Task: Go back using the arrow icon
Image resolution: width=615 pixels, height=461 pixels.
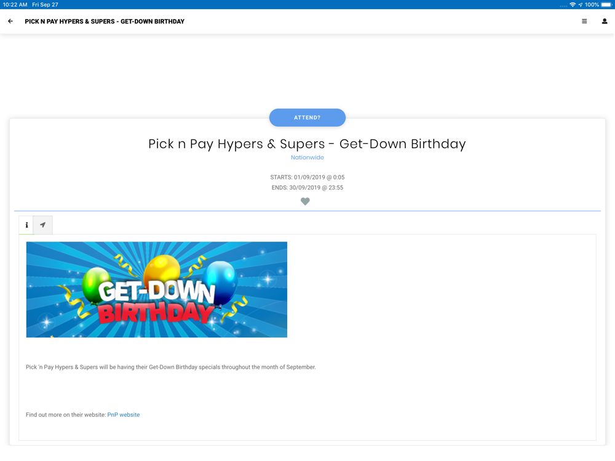Action: click(10, 21)
